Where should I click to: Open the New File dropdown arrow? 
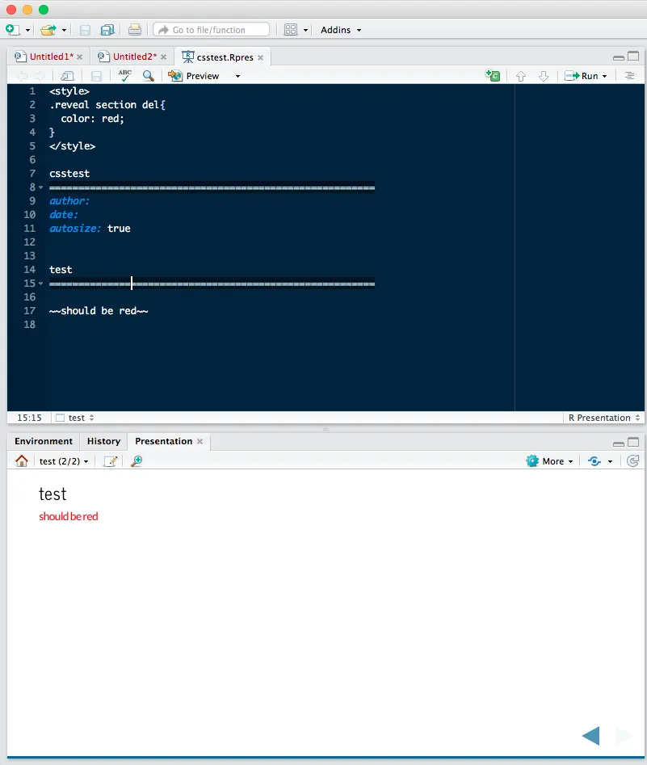coord(27,30)
